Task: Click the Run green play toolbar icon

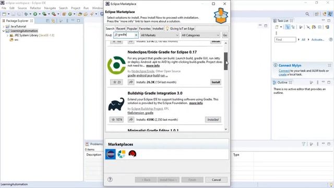Action: [35, 14]
